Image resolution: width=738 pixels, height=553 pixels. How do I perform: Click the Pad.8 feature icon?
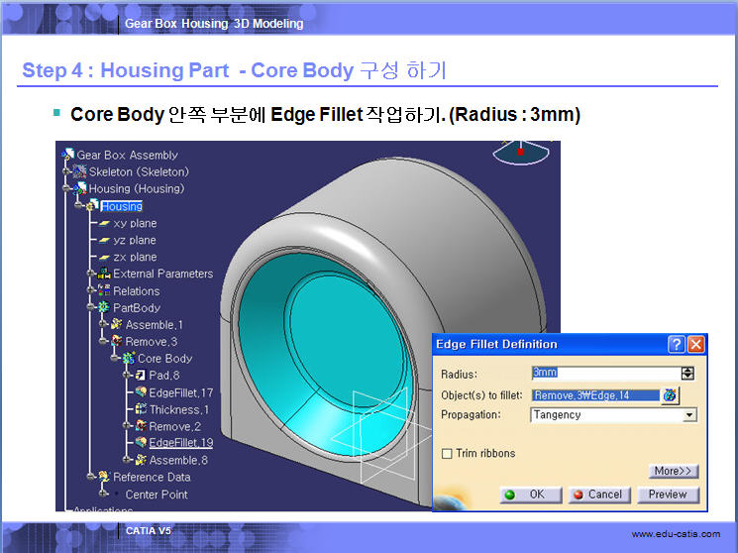[141, 376]
